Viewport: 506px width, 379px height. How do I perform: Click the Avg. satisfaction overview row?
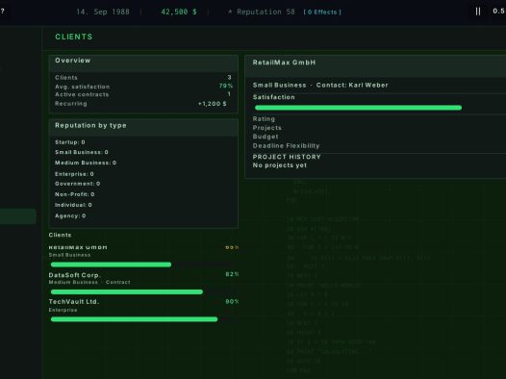click(x=143, y=87)
